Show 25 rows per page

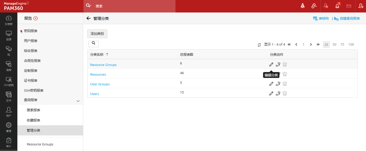(x=326, y=45)
